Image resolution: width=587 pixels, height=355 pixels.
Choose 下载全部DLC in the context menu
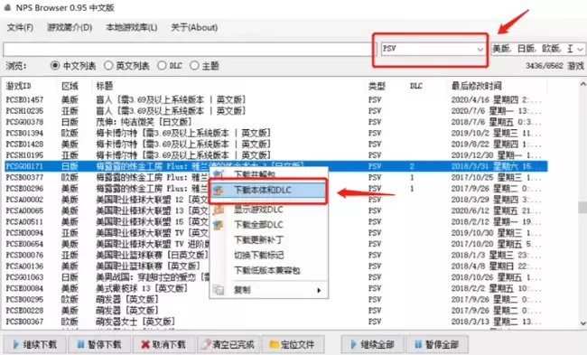point(268,225)
